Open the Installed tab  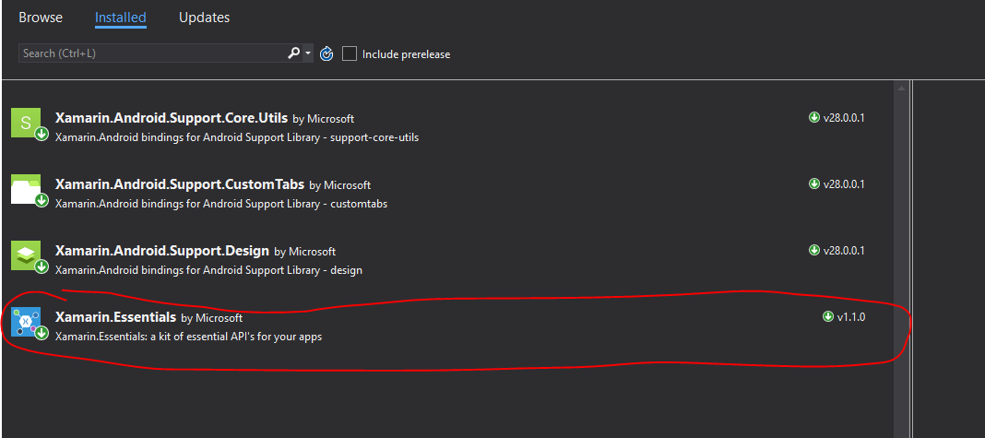(x=121, y=18)
